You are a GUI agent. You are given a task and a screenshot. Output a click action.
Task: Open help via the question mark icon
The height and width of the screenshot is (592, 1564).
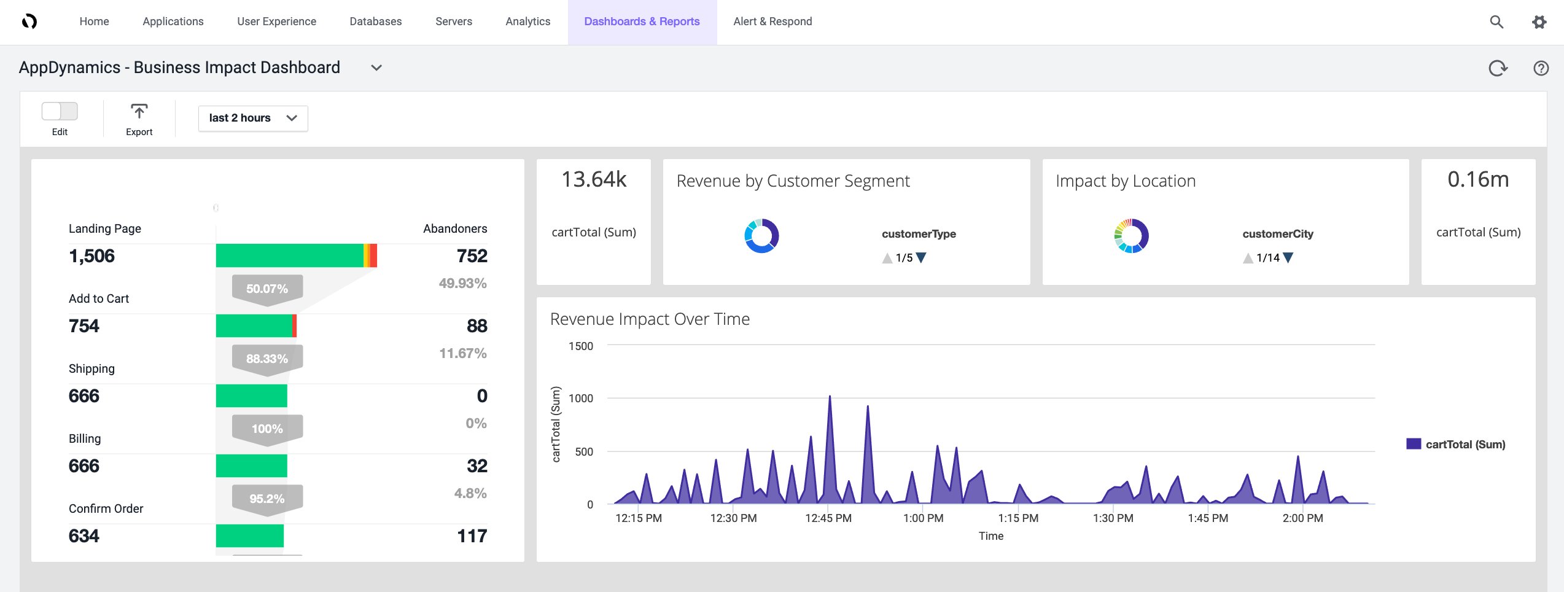click(1541, 68)
